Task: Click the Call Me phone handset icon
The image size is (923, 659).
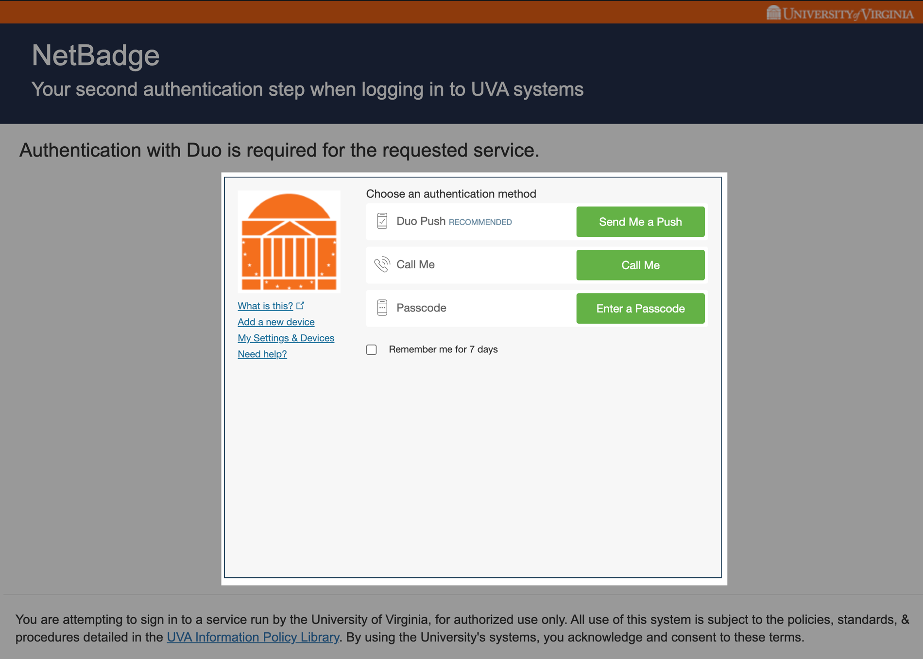Action: point(382,264)
